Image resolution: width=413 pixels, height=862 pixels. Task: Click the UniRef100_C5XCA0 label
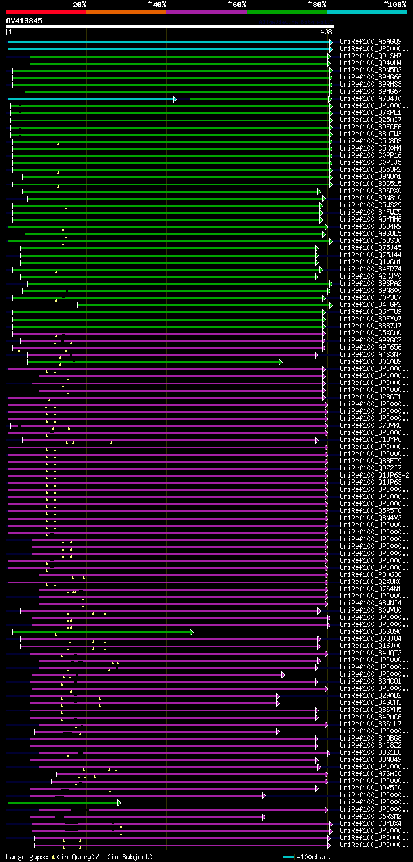coord(370,333)
